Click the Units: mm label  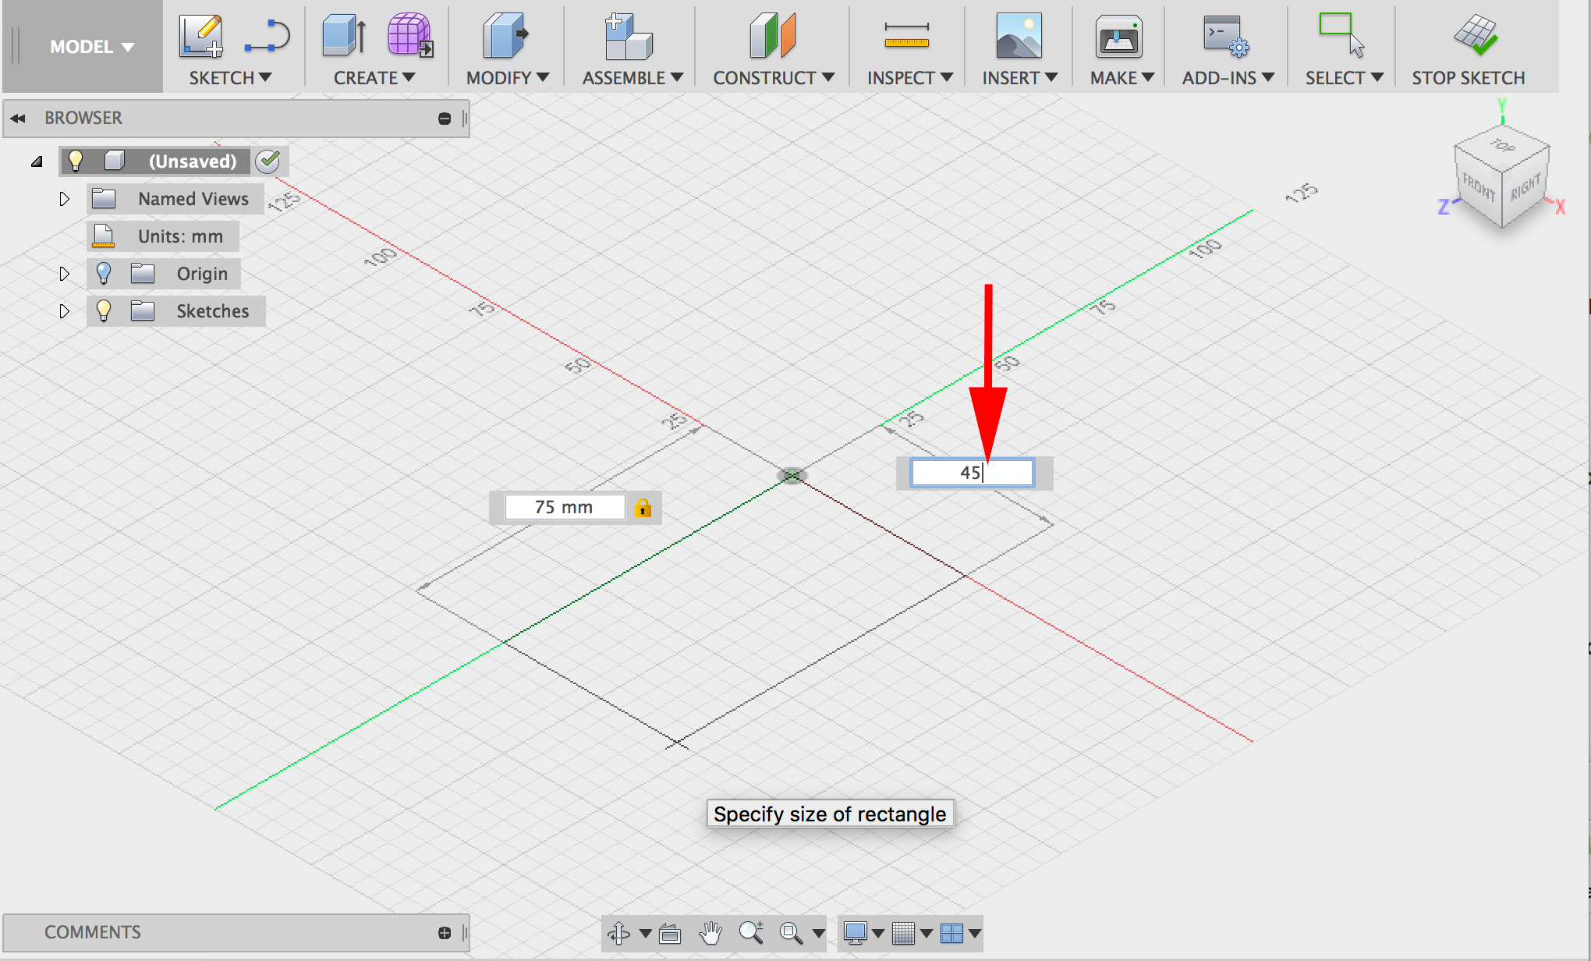coord(180,236)
